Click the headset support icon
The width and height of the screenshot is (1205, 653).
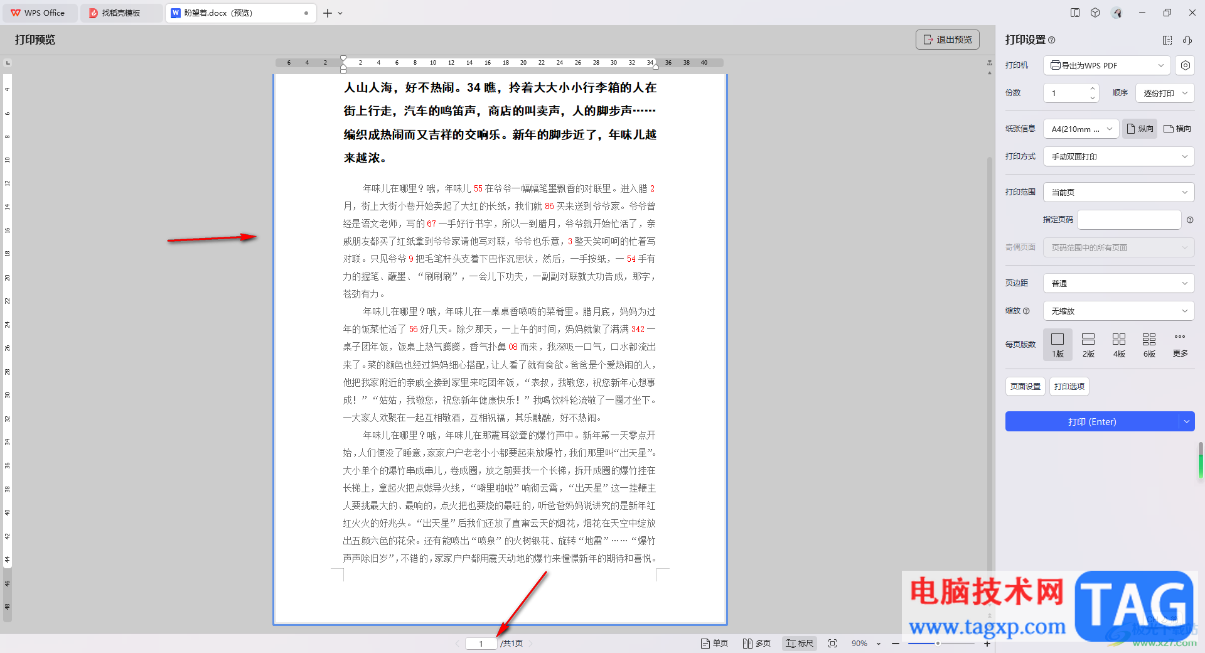click(x=1187, y=40)
